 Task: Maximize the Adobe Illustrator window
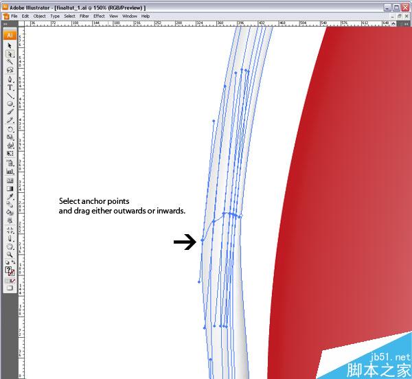click(x=396, y=8)
